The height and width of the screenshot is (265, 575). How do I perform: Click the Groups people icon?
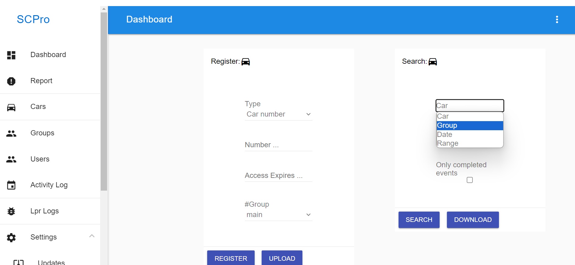(11, 133)
